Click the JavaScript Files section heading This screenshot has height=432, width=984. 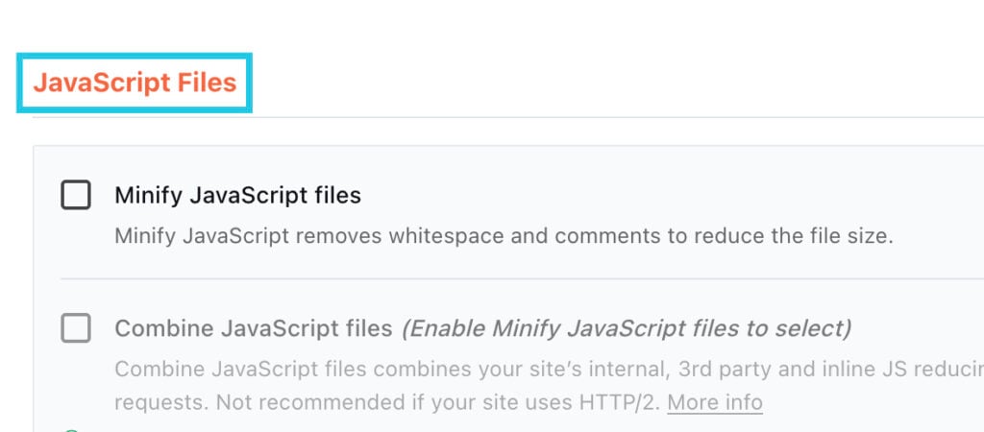point(135,83)
